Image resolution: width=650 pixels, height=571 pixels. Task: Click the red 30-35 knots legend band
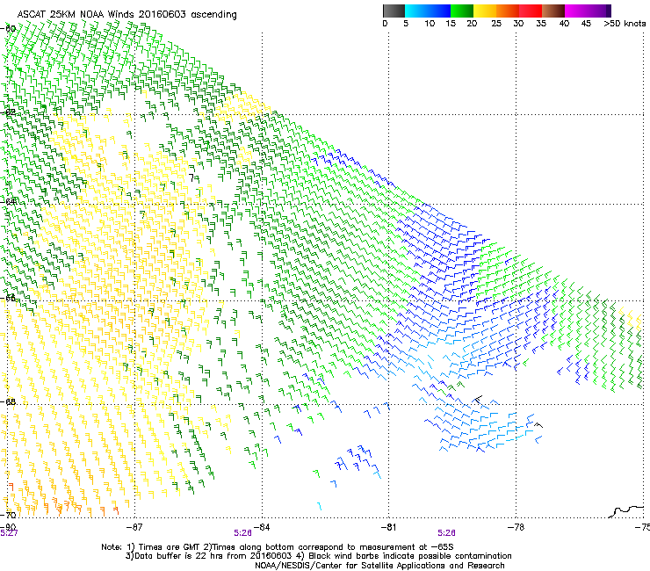click(x=531, y=11)
